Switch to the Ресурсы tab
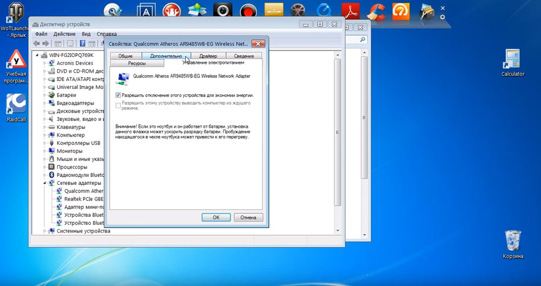The width and height of the screenshot is (541, 286). pyautogui.click(x=137, y=63)
